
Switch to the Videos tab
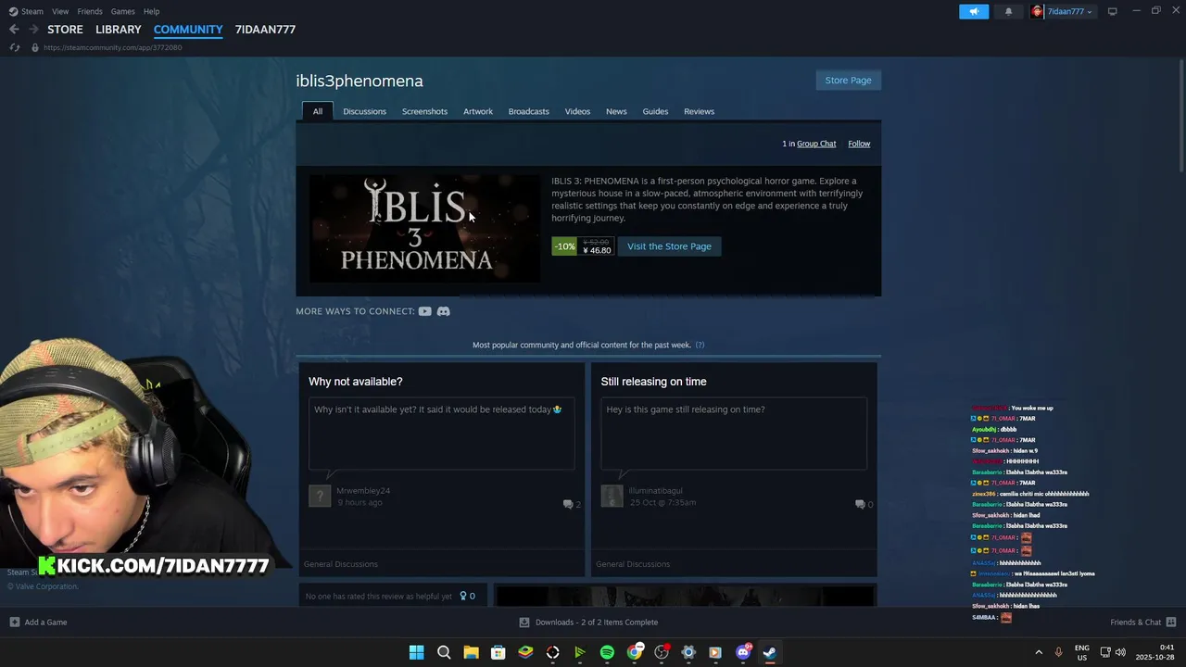(x=577, y=111)
